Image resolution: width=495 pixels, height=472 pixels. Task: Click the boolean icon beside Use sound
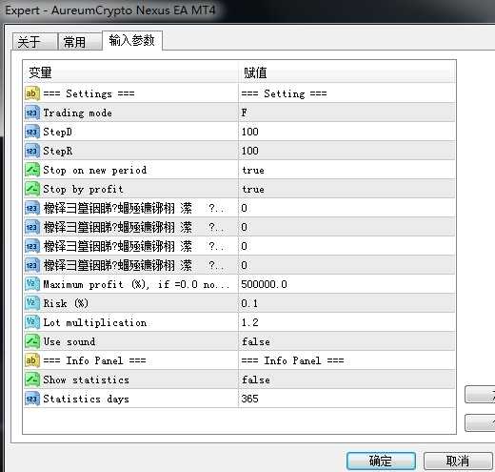(32, 341)
